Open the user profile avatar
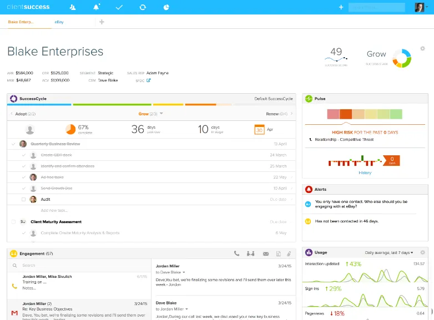Viewport: 434px width, 320px height. (x=419, y=7)
